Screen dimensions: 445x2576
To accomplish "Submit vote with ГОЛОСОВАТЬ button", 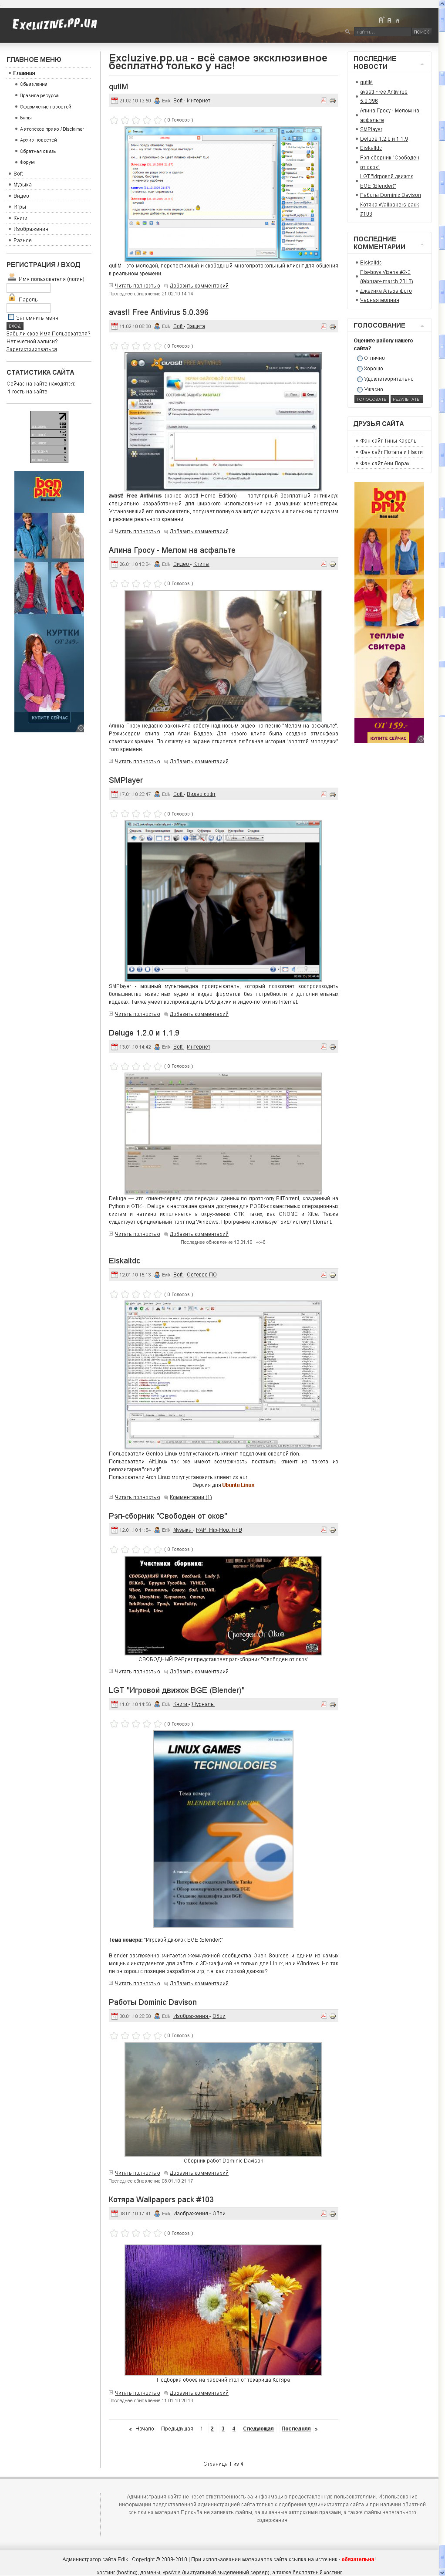I will tap(371, 399).
